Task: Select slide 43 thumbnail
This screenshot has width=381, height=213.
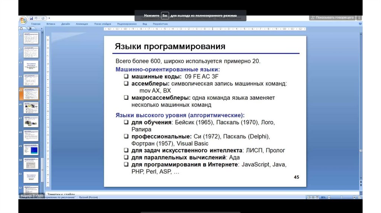Action: click(x=31, y=66)
